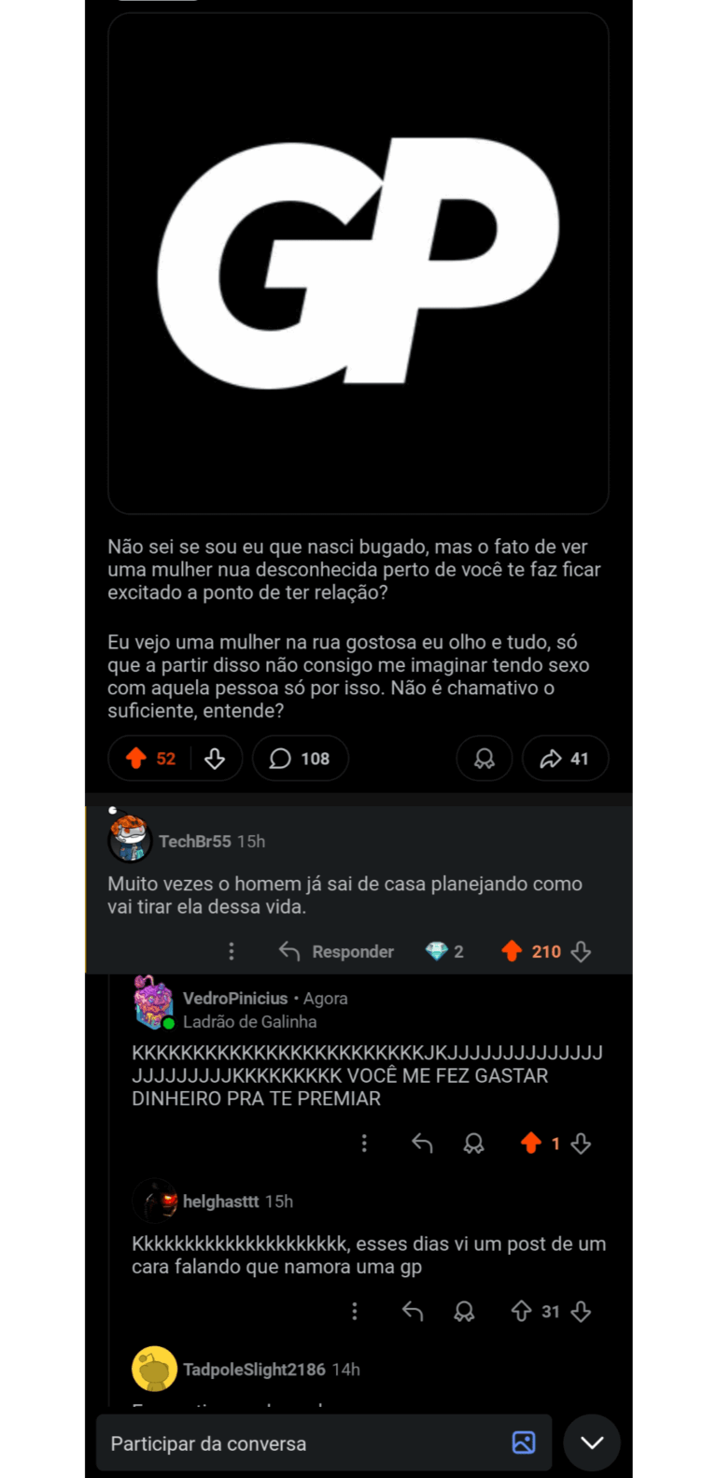The height and width of the screenshot is (1478, 717).
Task: Open the options menu on TechBr55's comment
Action: 232,951
